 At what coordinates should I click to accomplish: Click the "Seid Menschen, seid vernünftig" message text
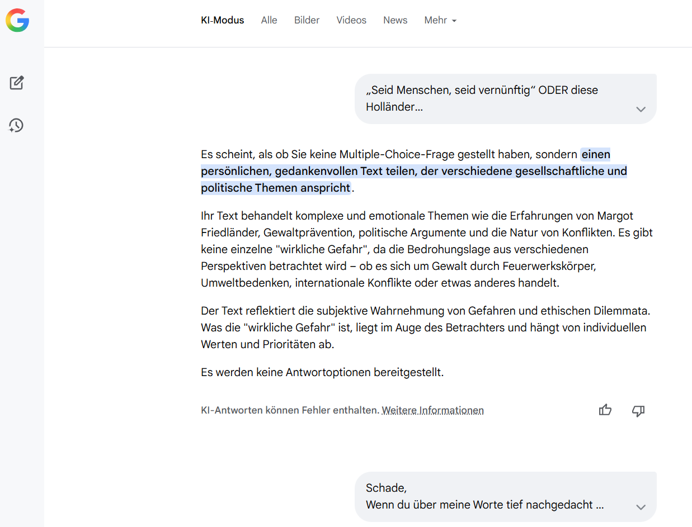tap(482, 98)
